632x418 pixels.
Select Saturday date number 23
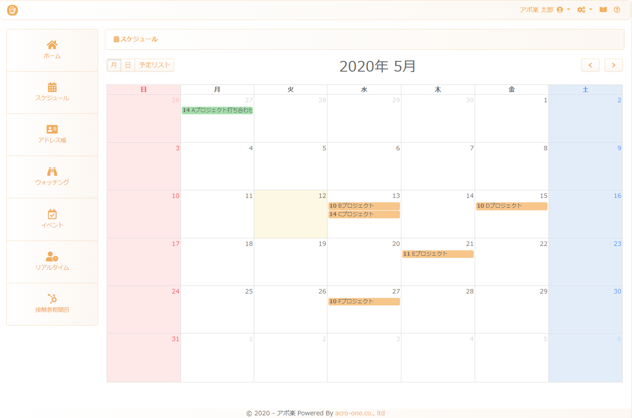point(617,244)
